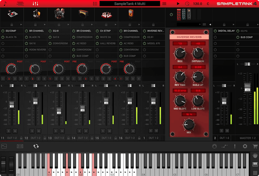Open the waveform editor icon

(x=4, y=146)
